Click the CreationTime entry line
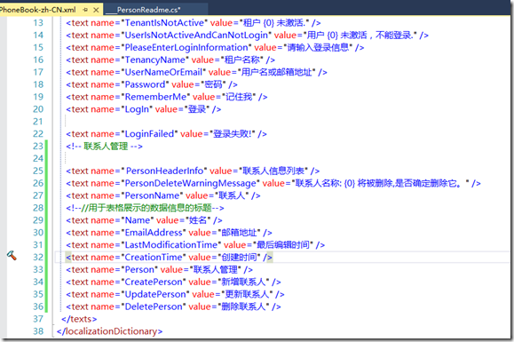Screen dimensions: 514x342 [x=169, y=258]
